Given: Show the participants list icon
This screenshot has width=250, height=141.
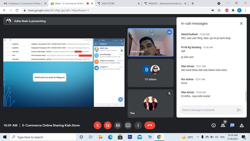Looking at the screenshot, I should click(223, 125).
